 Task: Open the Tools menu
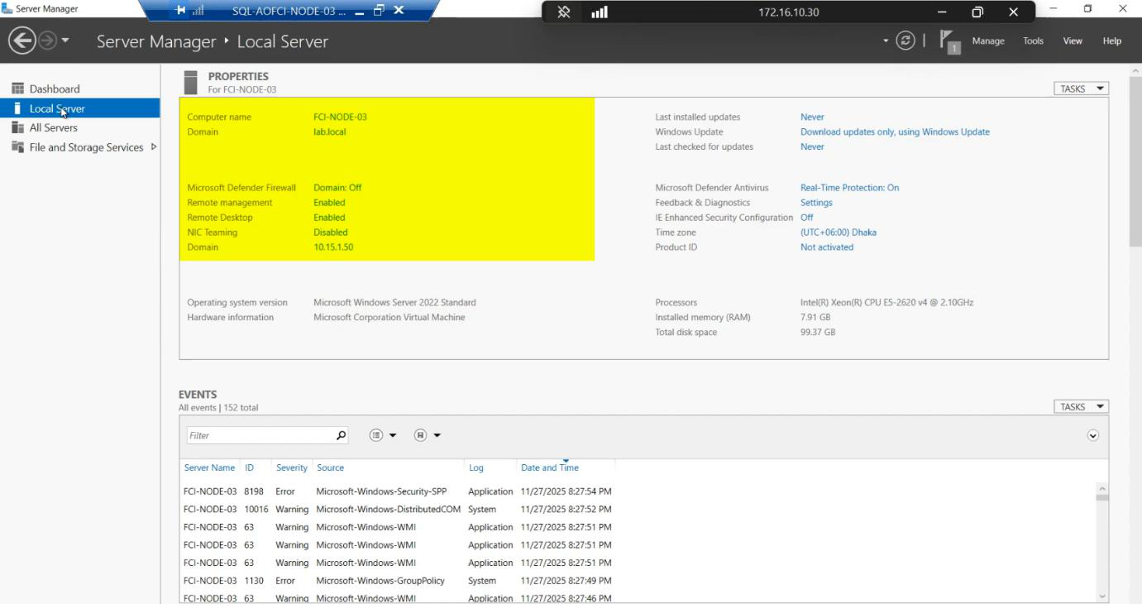(1033, 41)
